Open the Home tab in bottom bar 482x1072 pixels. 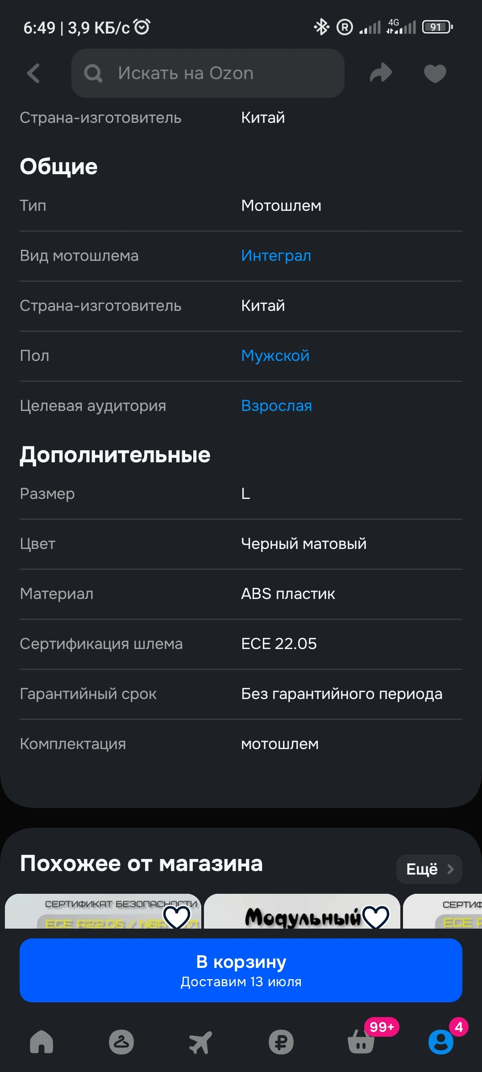(42, 1042)
